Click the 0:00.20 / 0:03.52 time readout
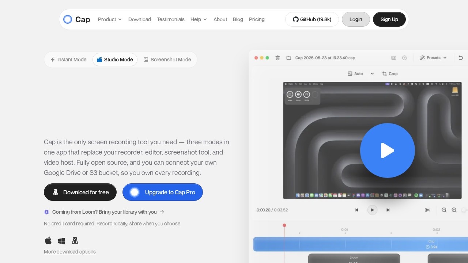Viewport: 468px width, 263px height. tap(272, 210)
